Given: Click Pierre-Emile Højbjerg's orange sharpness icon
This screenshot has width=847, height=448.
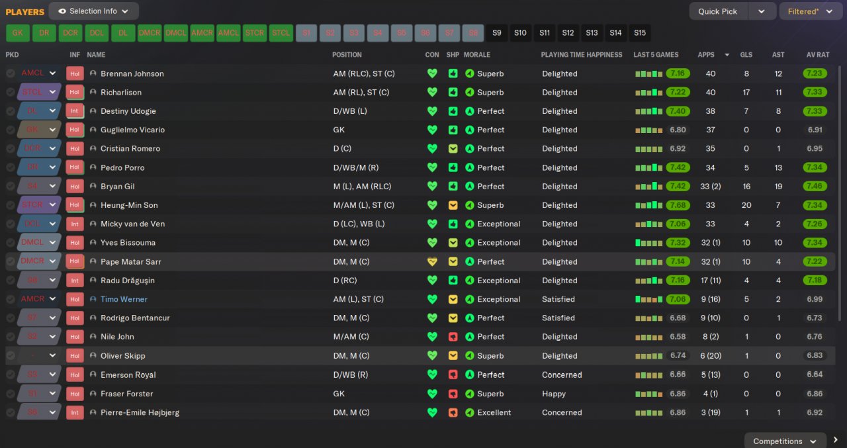Looking at the screenshot, I should (453, 413).
